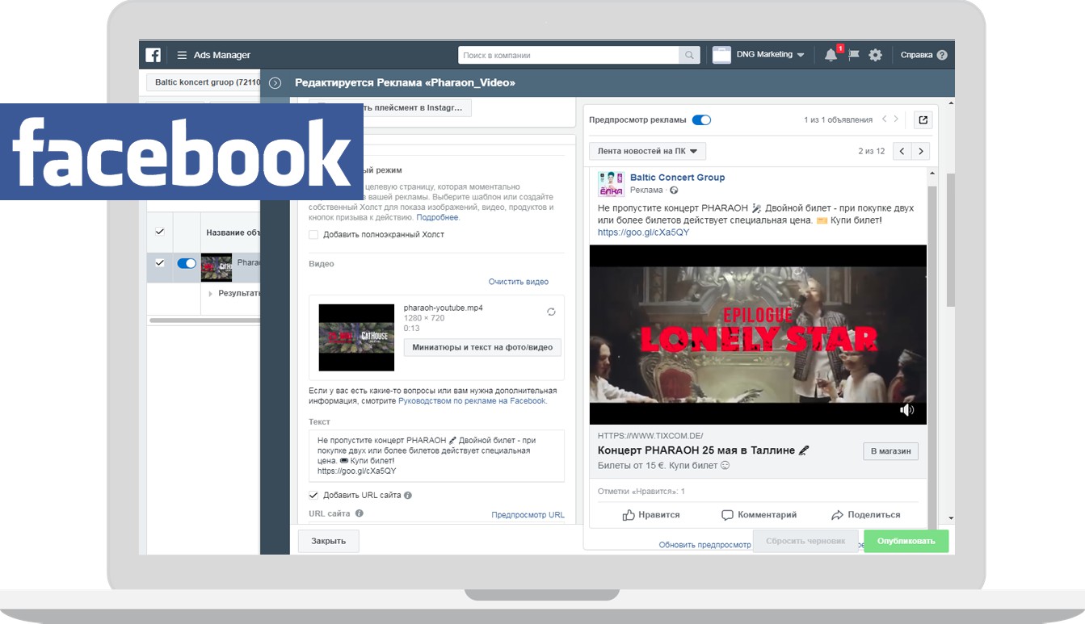Uncheck Добавить URL сайта
The height and width of the screenshot is (624, 1085).
click(313, 496)
